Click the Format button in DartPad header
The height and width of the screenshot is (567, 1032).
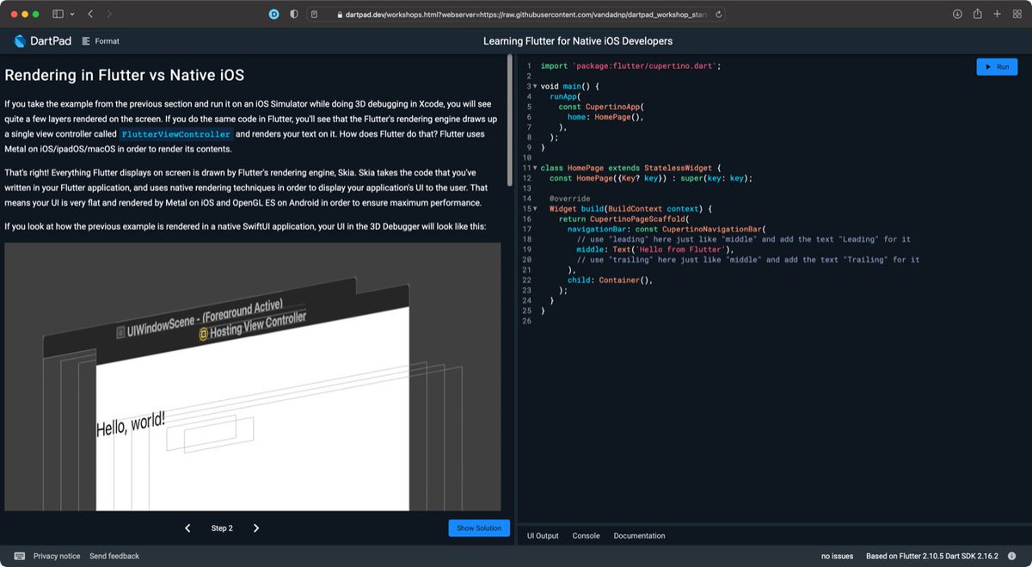pos(101,41)
